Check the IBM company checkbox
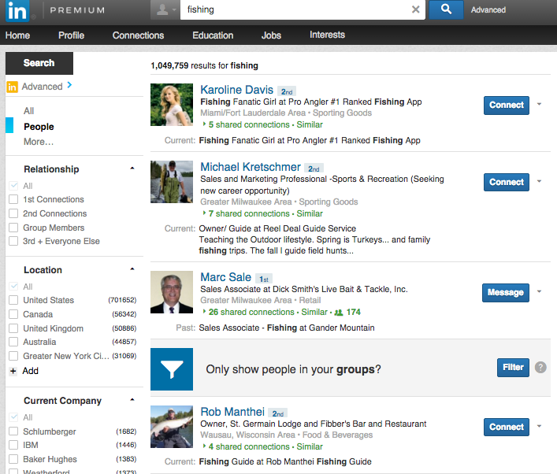The height and width of the screenshot is (474, 557). pos(13,445)
